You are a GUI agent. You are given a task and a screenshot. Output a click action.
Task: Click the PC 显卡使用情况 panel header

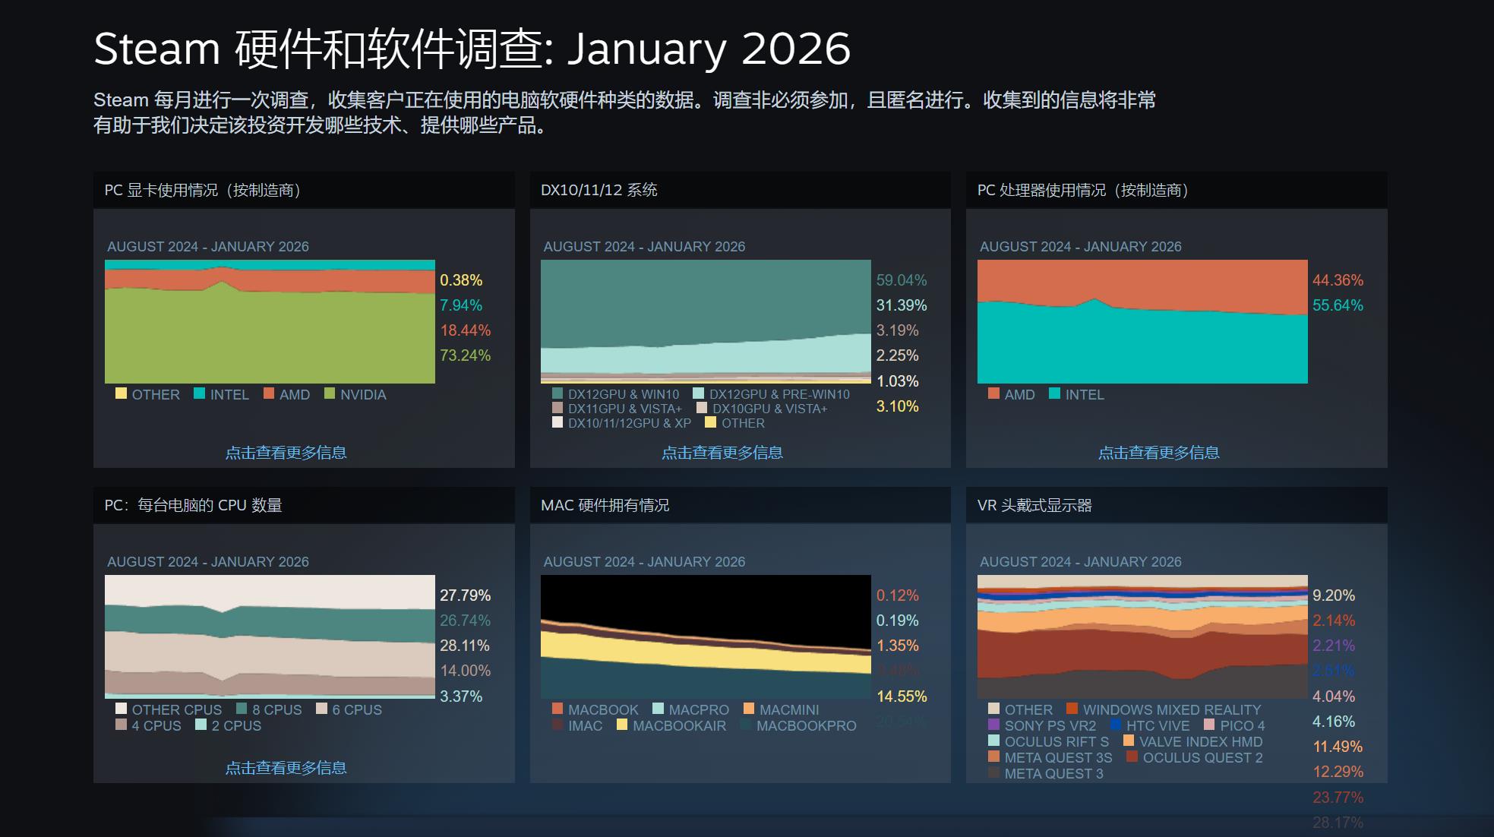point(202,190)
